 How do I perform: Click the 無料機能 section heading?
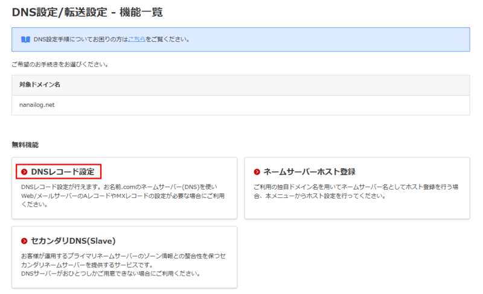25,145
